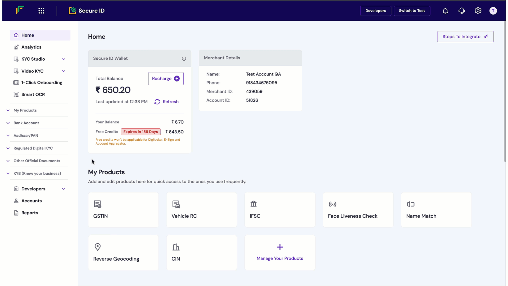Click the wallet info icon
Image resolution: width=508 pixels, height=286 pixels.
[184, 59]
